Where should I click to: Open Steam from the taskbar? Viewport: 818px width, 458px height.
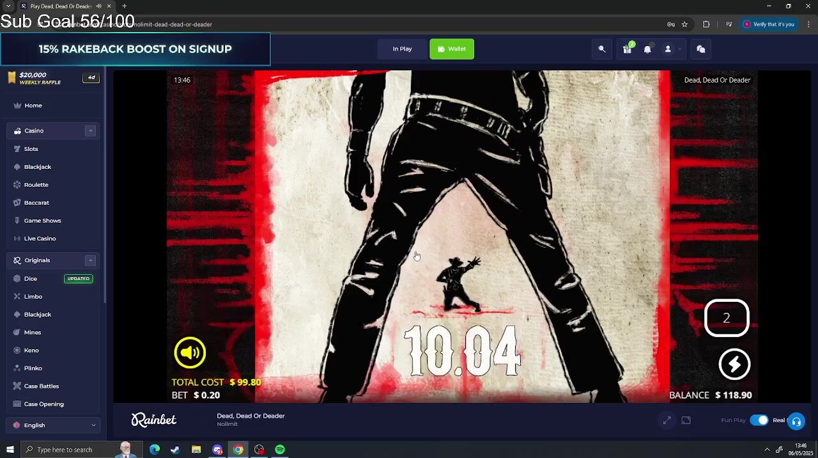coord(175,450)
